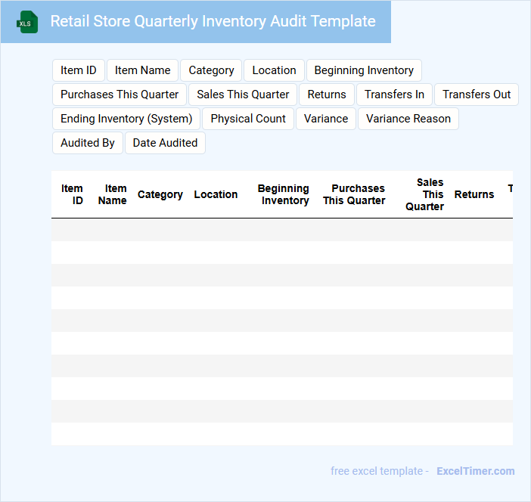Click the Variance Reason tag

point(408,119)
